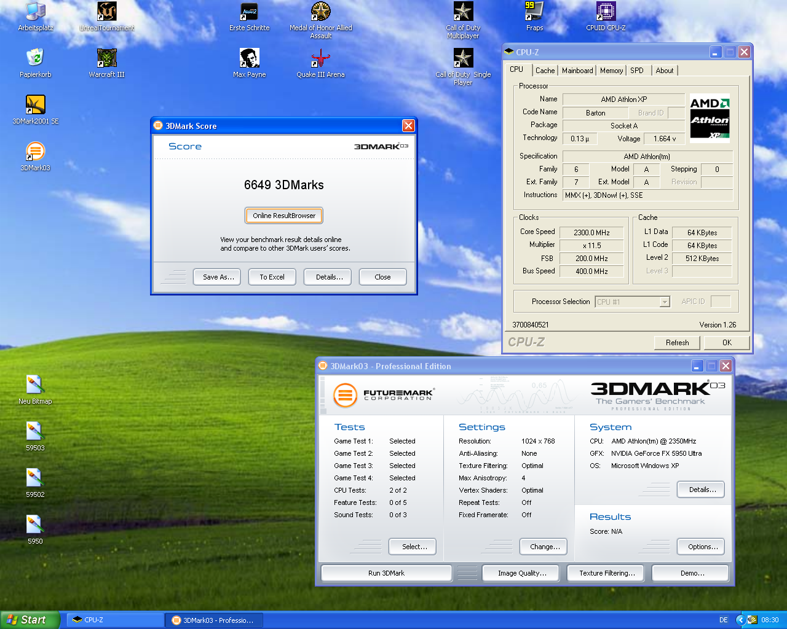This screenshot has width=787, height=629.
Task: Click the DE language indicator
Action: 724,620
